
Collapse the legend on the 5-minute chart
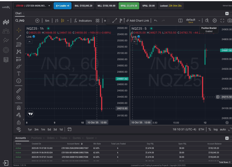[134, 42]
